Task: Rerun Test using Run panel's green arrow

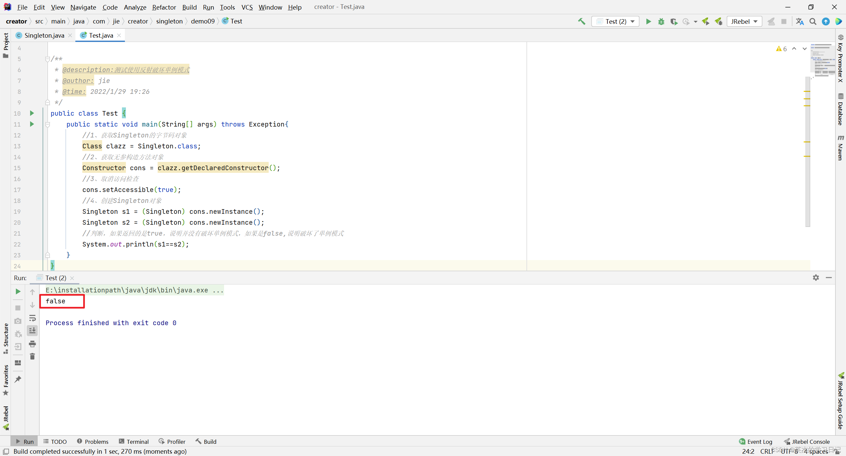Action: click(x=18, y=291)
